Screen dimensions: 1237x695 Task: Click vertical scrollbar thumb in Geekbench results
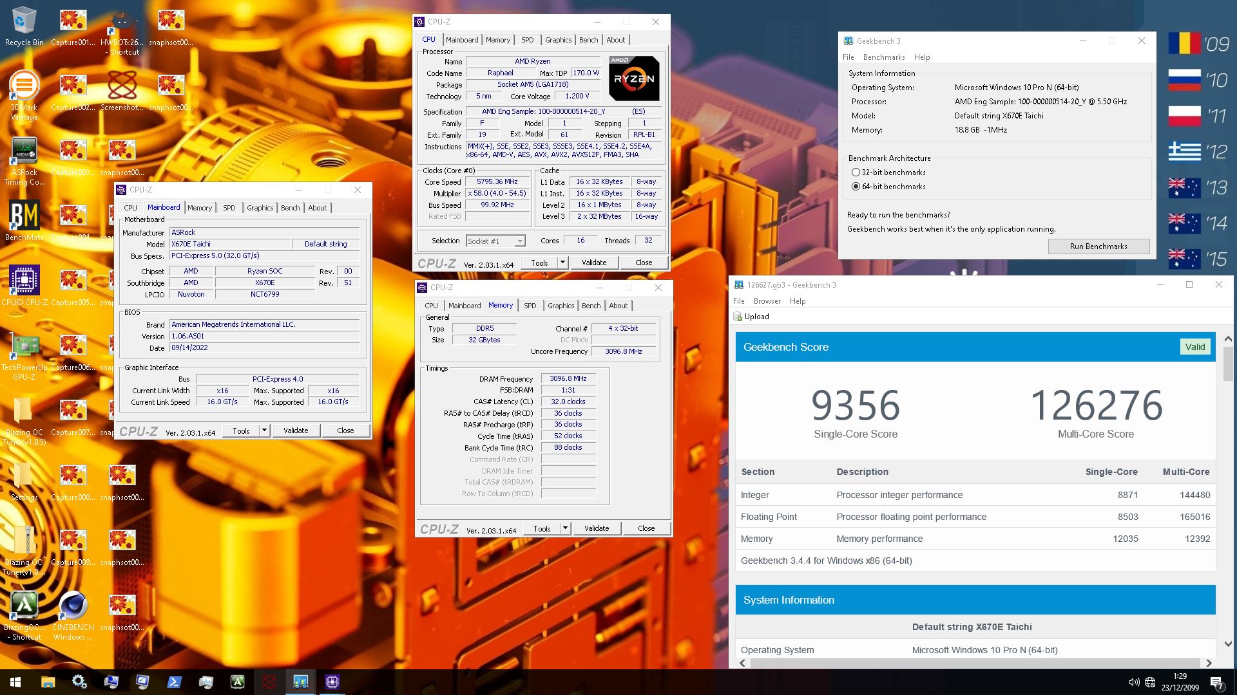pos(1228,364)
